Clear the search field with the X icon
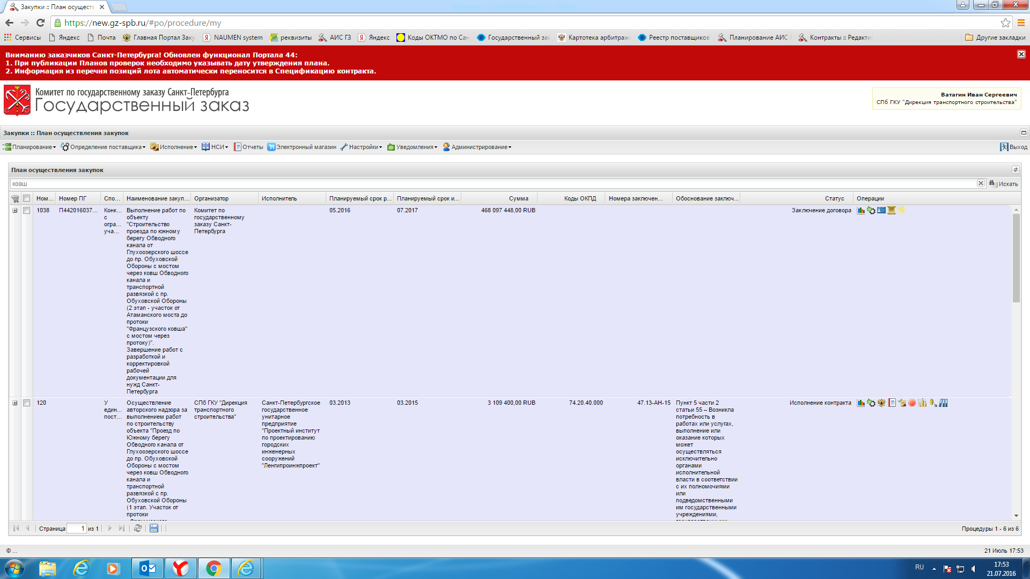Screen dimensions: 1030x579 coord(981,183)
